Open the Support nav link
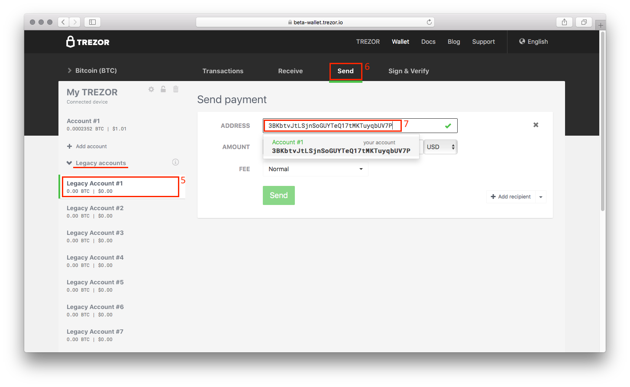This screenshot has height=387, width=630. pyautogui.click(x=483, y=42)
